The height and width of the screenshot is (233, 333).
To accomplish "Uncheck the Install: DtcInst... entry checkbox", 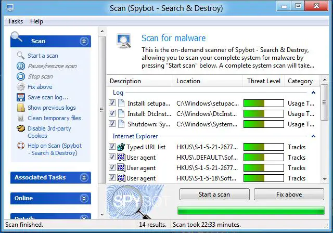I will [x=112, y=113].
